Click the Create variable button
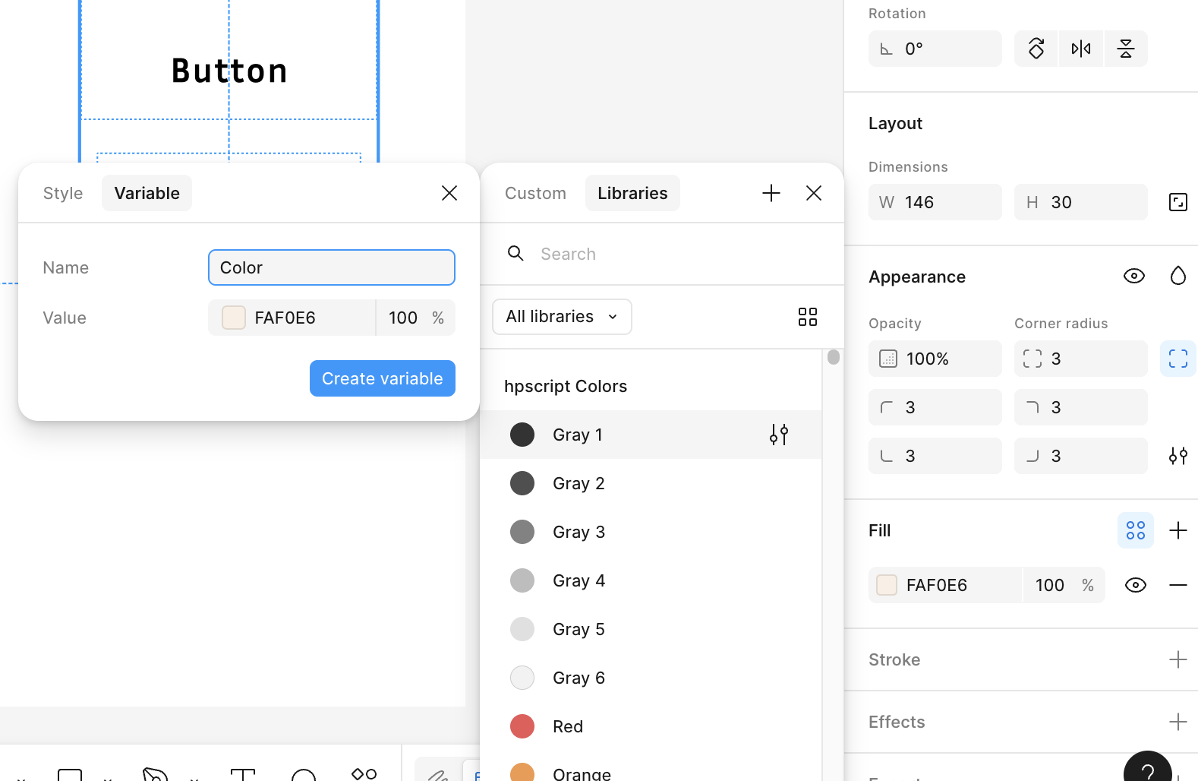 coord(382,378)
